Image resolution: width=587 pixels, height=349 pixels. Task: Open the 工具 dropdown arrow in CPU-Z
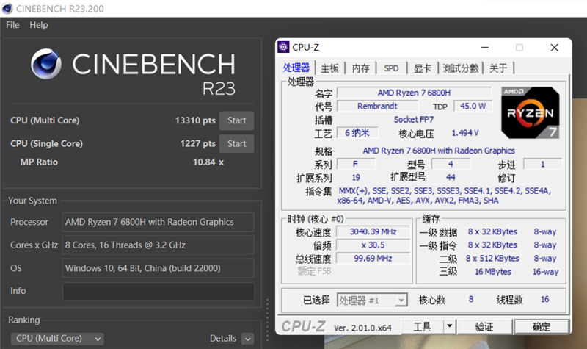pos(450,326)
